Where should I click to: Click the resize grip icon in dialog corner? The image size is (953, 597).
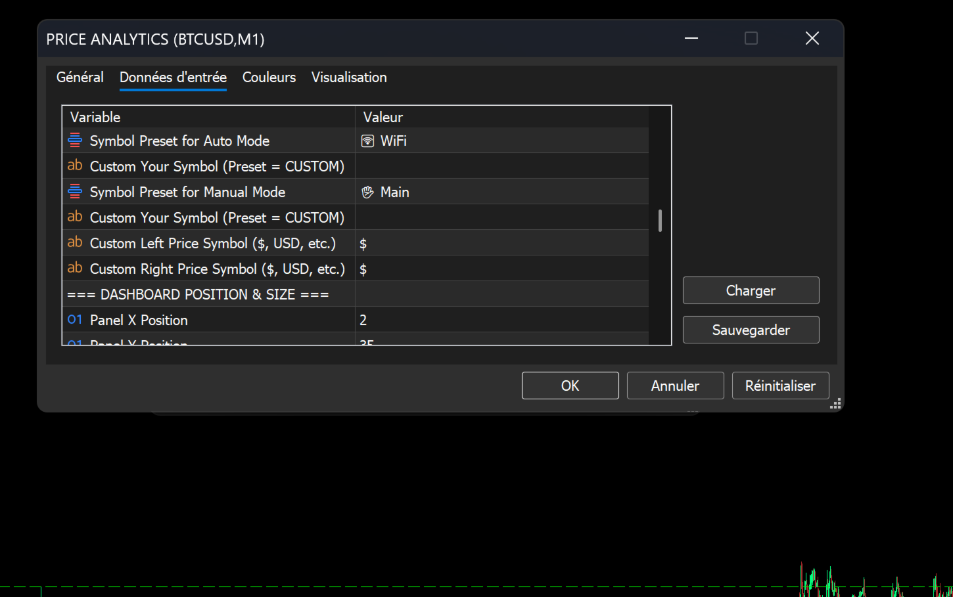pos(835,404)
